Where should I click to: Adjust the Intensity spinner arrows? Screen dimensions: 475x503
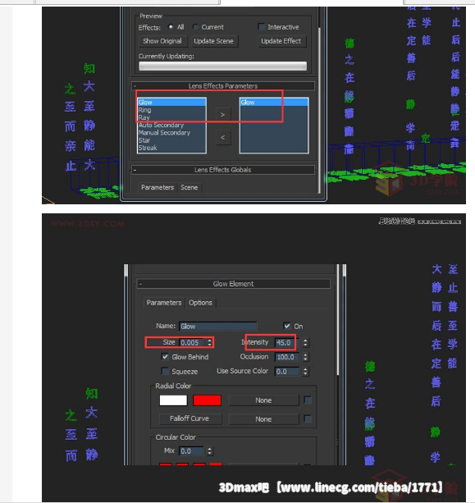pos(305,343)
